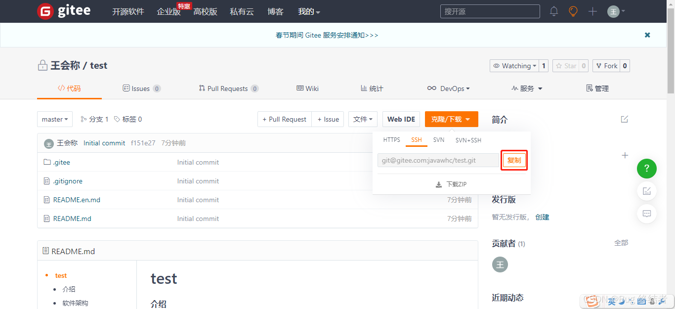This screenshot has height=309, width=675.
Task: Select the SVN+SSH clone tab
Action: pyautogui.click(x=468, y=140)
